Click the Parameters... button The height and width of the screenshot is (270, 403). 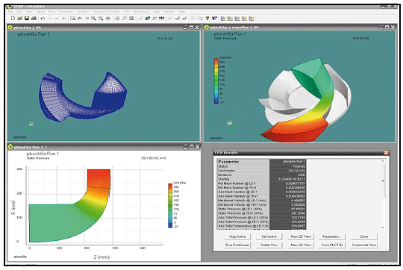[x=332, y=236]
